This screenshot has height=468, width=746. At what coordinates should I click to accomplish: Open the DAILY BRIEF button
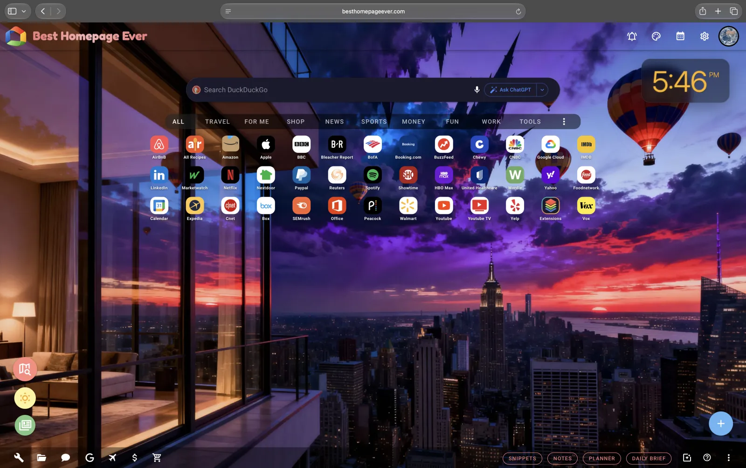[649, 458]
